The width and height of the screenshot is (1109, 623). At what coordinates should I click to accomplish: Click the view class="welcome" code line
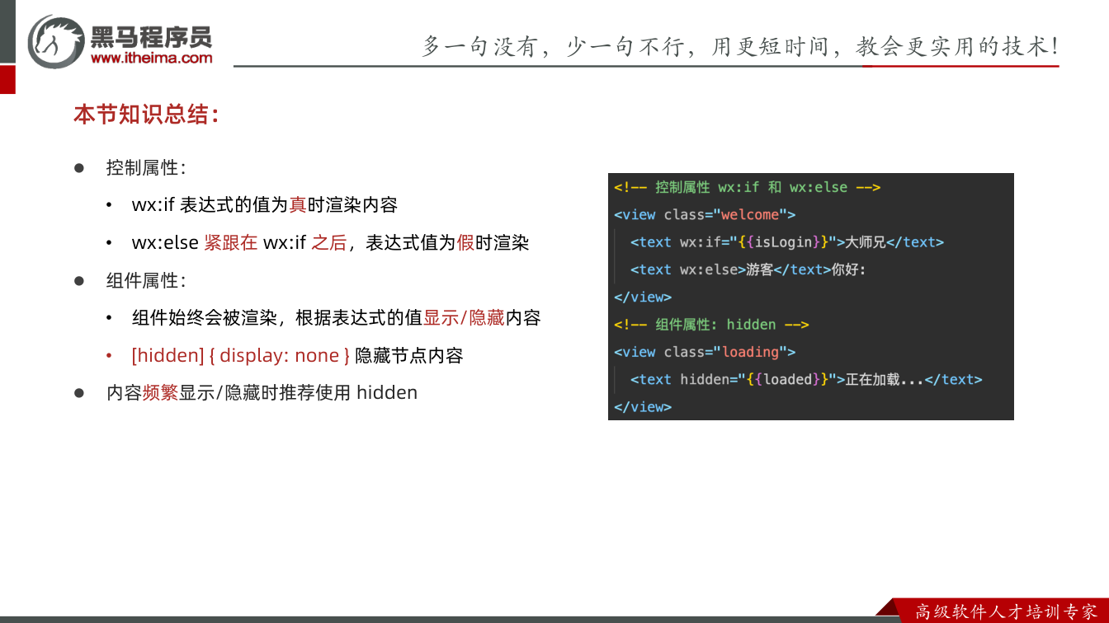705,214
